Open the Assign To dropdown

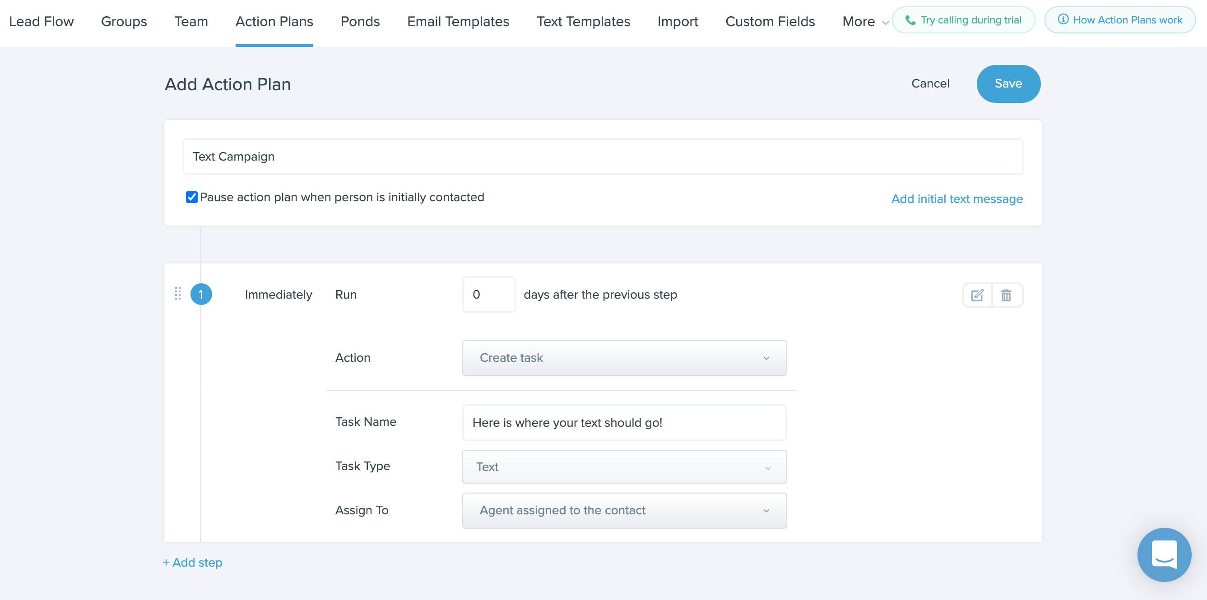[x=624, y=511]
